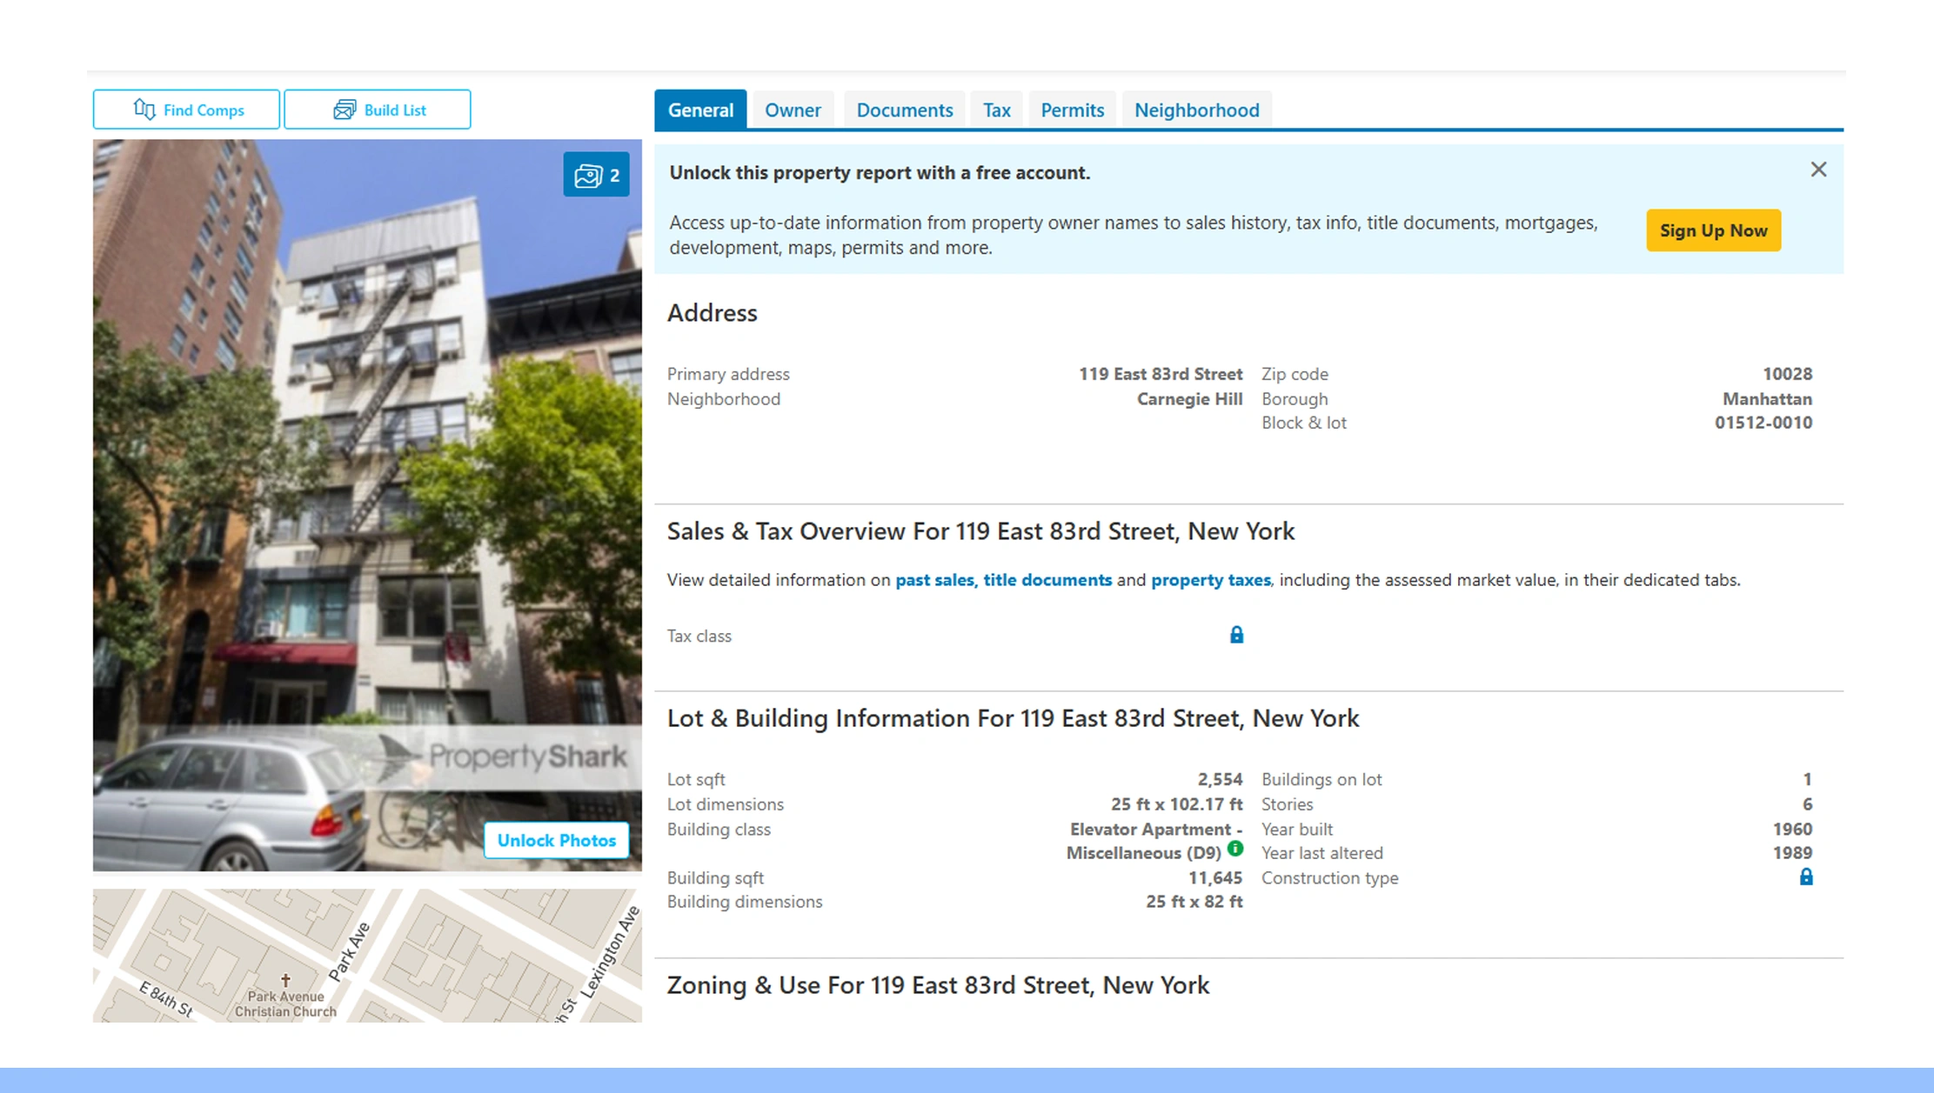Open the title documents link
Image resolution: width=1934 pixels, height=1093 pixels.
point(1047,580)
